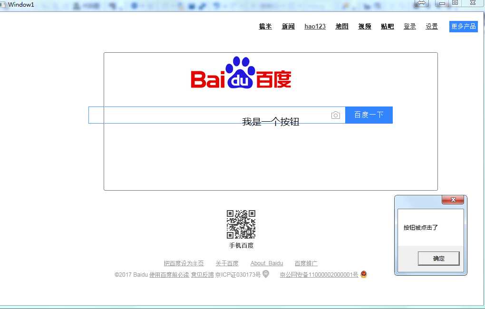485x309 pixels.
Task: Click the police badge icon in footer
Action: pos(364,274)
